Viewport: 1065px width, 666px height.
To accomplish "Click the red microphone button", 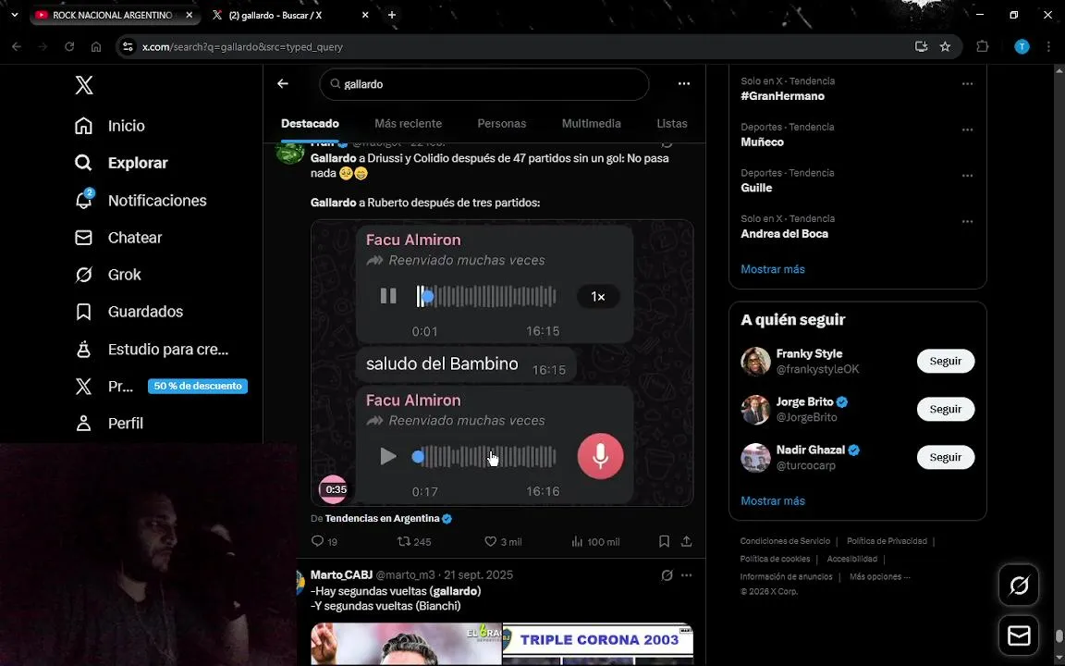I will (x=600, y=456).
